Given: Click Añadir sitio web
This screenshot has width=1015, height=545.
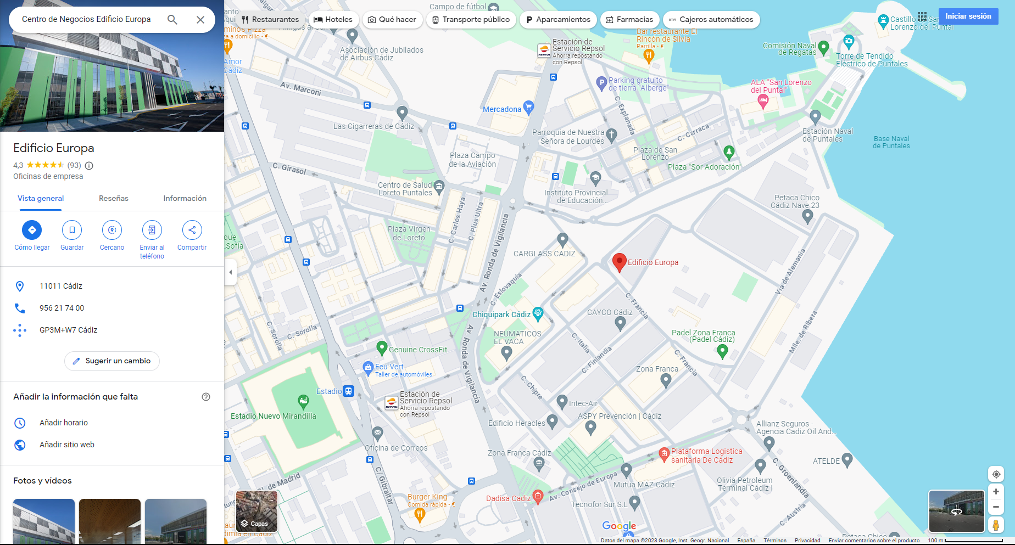Looking at the screenshot, I should [112, 445].
